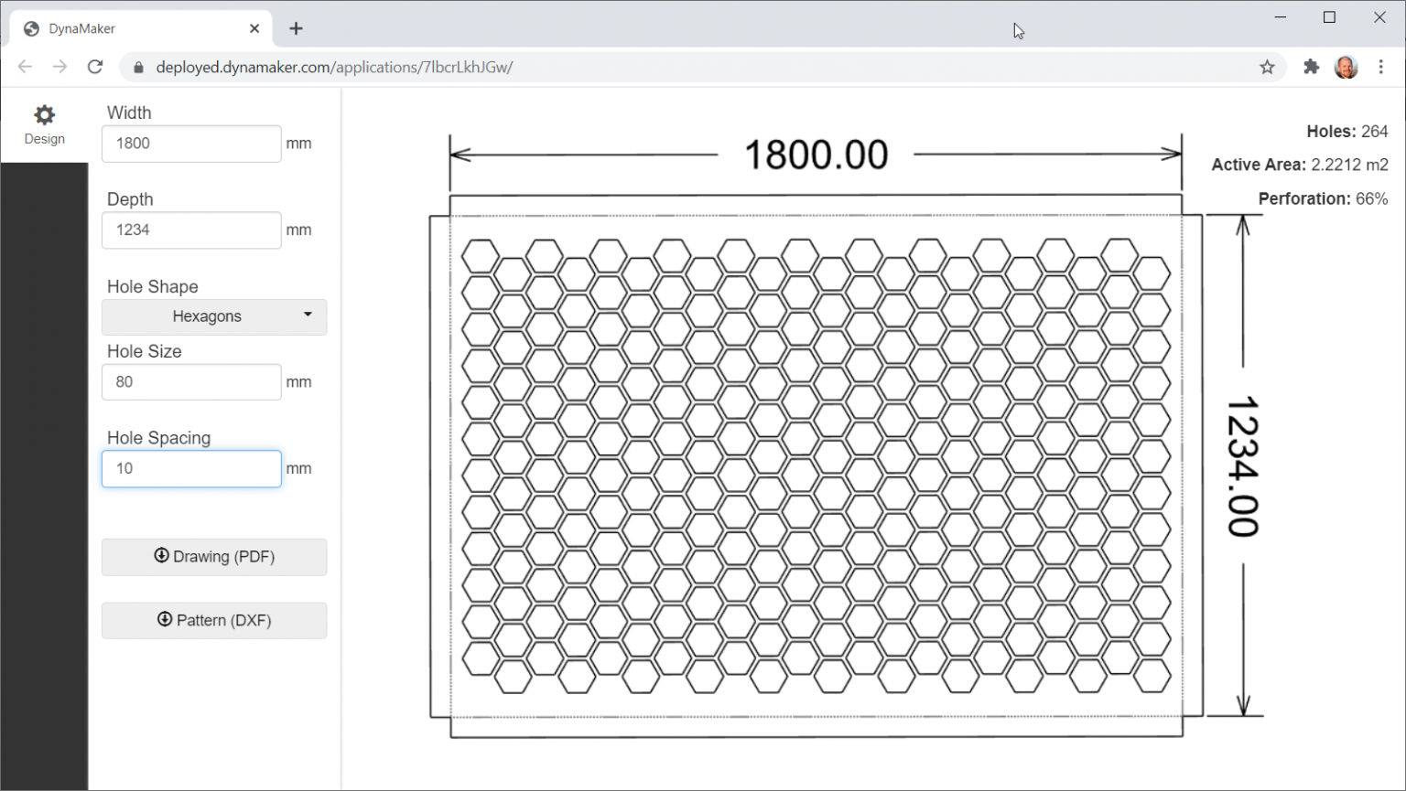Click the reload page icon
Viewport: 1406px width, 791px height.
(x=95, y=67)
